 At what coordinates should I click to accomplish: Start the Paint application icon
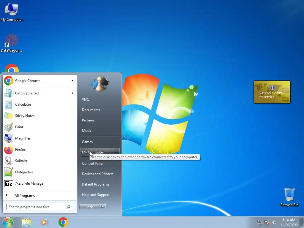[9, 127]
